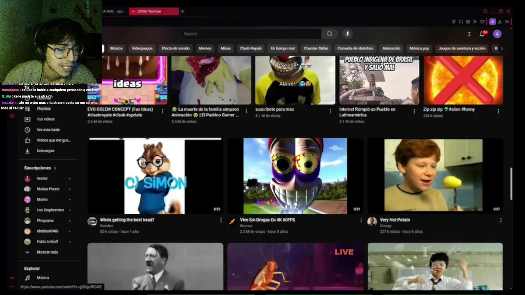Open the YouTube create/upload icon
This screenshot has height=295, width=525.
469,34
